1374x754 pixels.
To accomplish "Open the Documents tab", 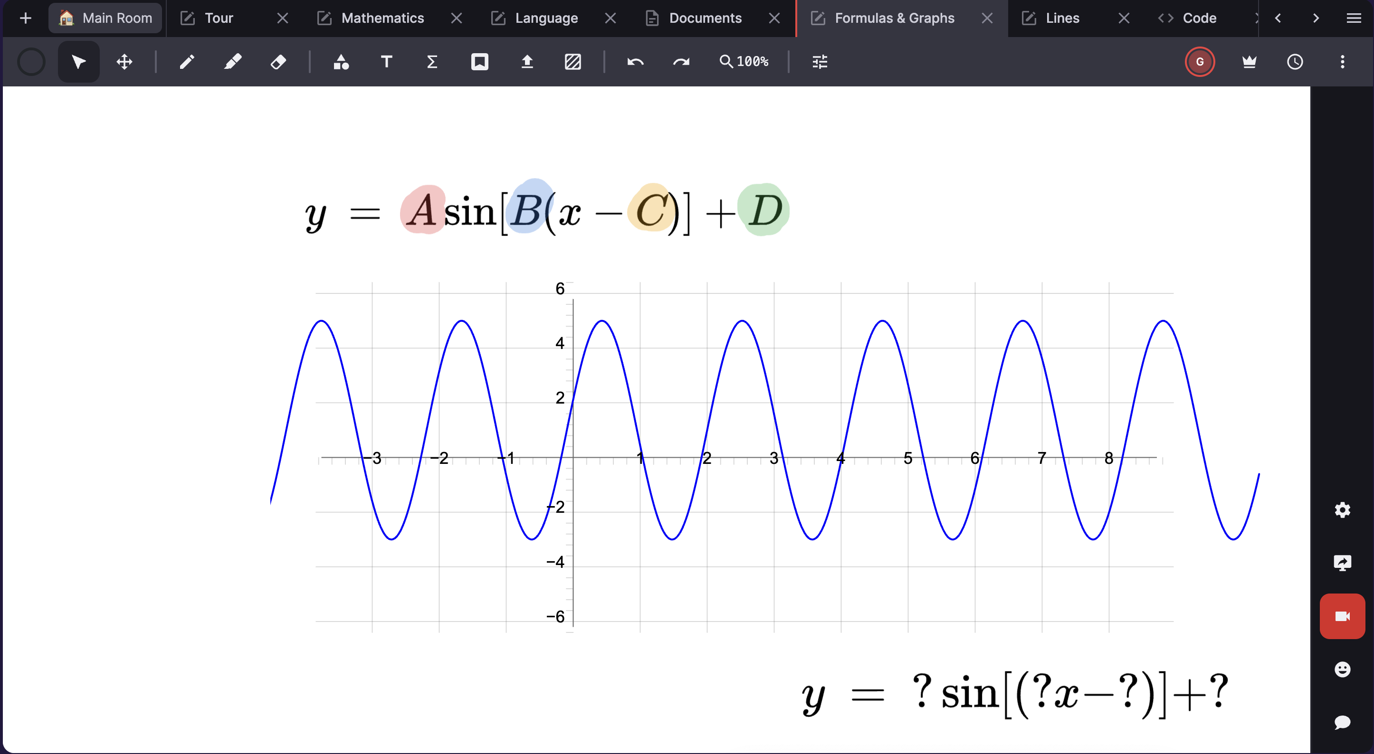I will 705,18.
